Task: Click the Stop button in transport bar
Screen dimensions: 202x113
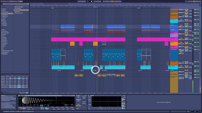Action: coord(90,1)
